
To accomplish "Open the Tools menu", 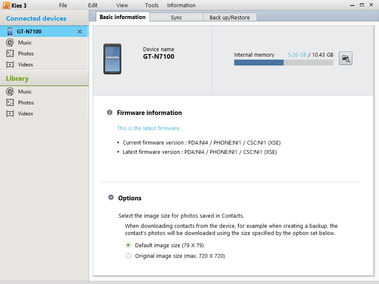I will (152, 5).
